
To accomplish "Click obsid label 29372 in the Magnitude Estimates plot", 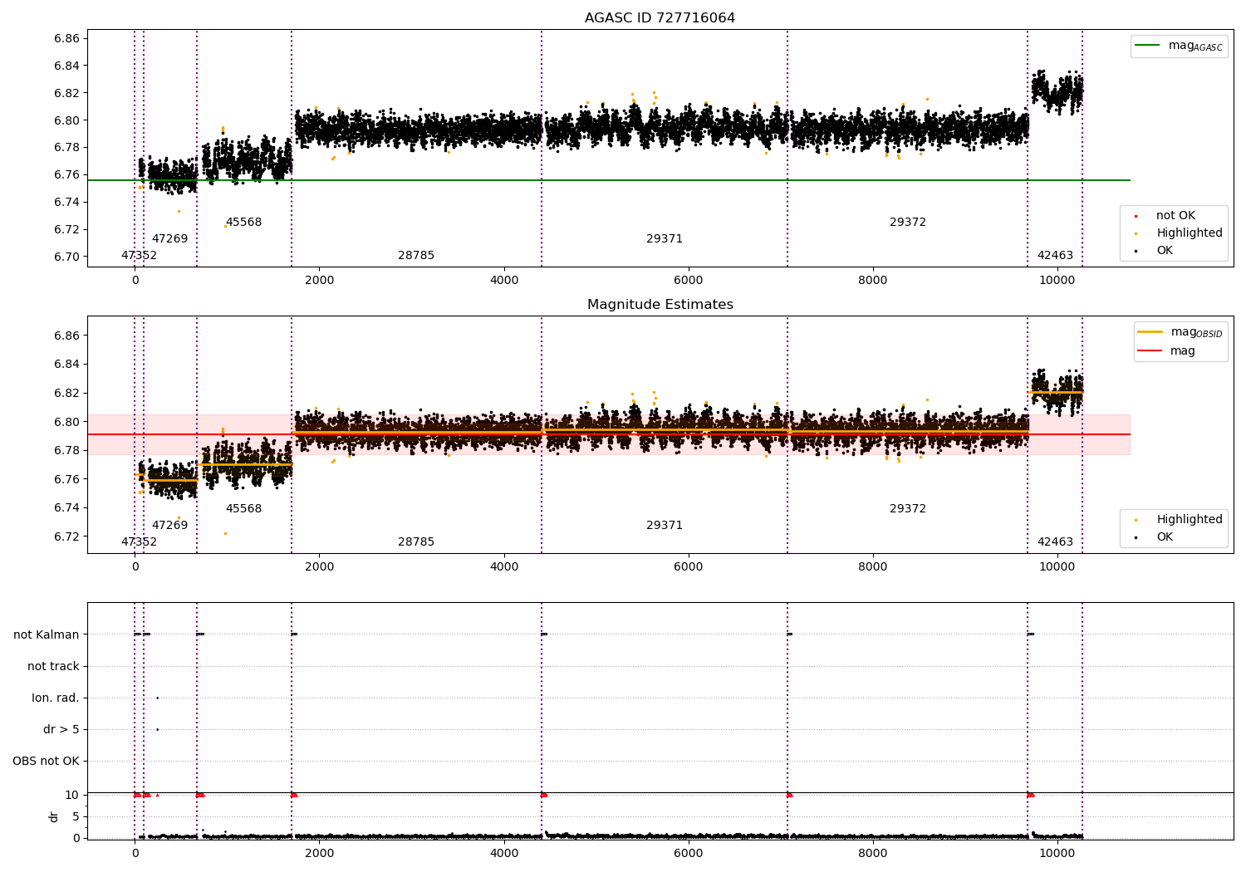I will point(908,509).
